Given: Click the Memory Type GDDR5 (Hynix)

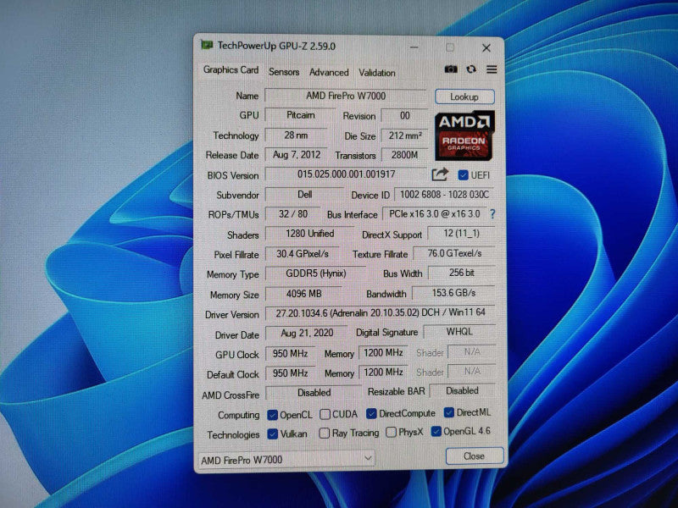Looking at the screenshot, I should [315, 273].
